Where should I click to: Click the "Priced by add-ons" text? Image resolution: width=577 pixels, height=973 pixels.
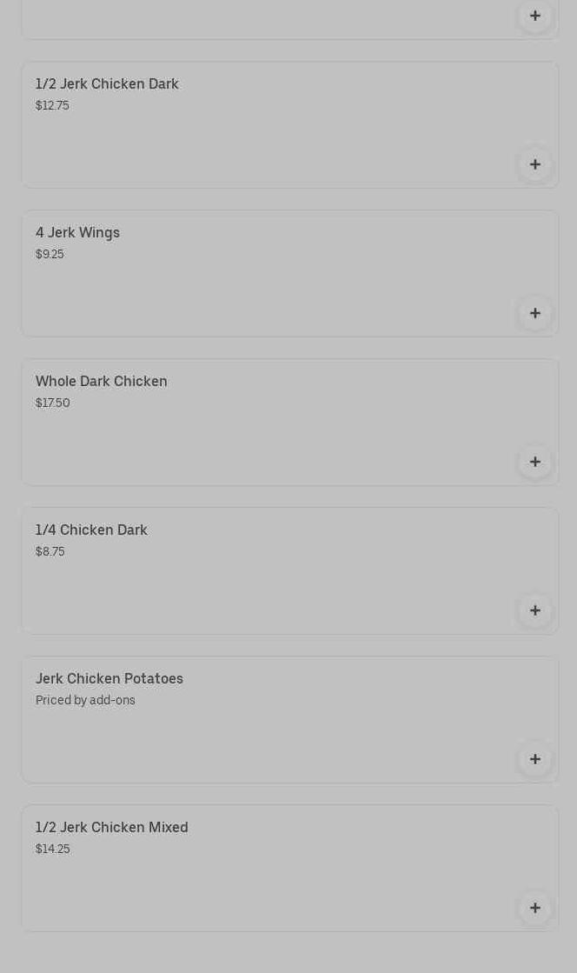pos(85,701)
